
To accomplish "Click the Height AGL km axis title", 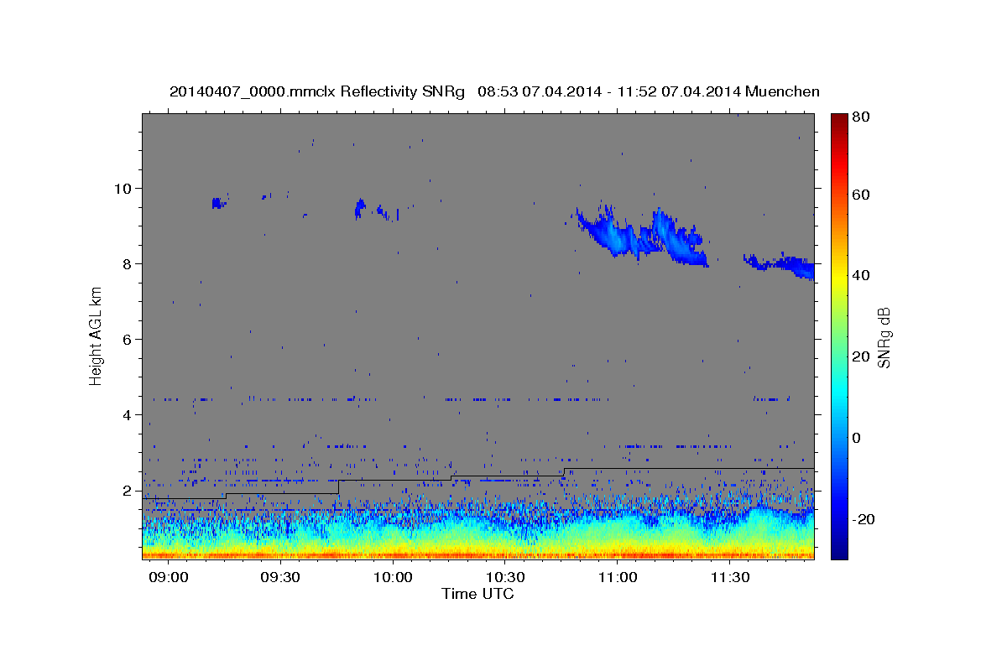I will point(96,335).
